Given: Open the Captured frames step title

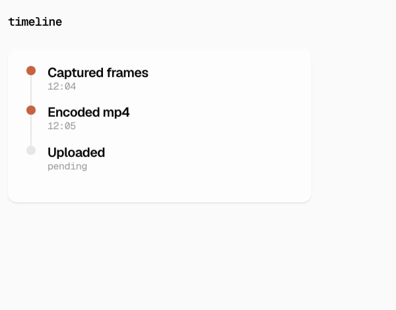Looking at the screenshot, I should (x=98, y=73).
